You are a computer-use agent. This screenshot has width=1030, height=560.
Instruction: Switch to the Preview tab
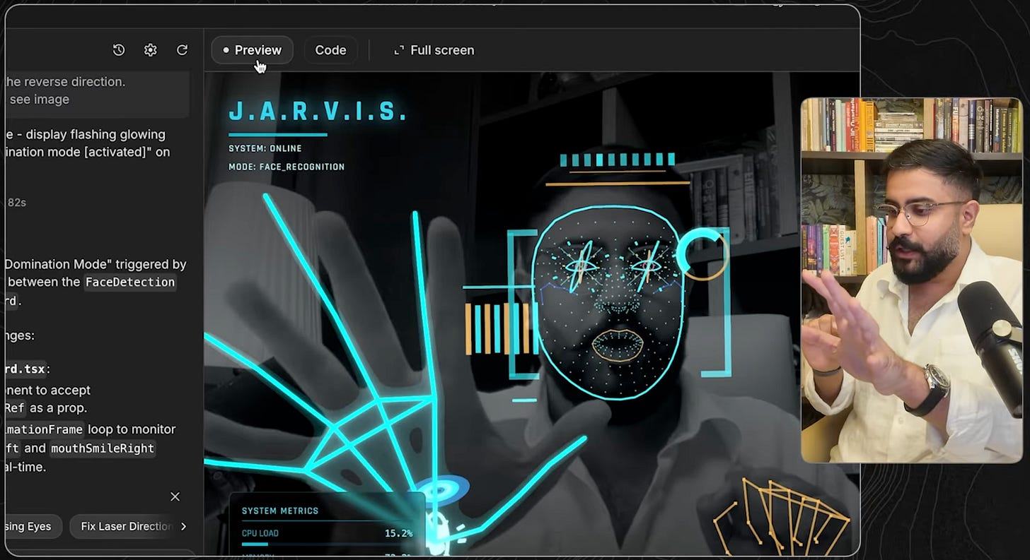click(252, 50)
